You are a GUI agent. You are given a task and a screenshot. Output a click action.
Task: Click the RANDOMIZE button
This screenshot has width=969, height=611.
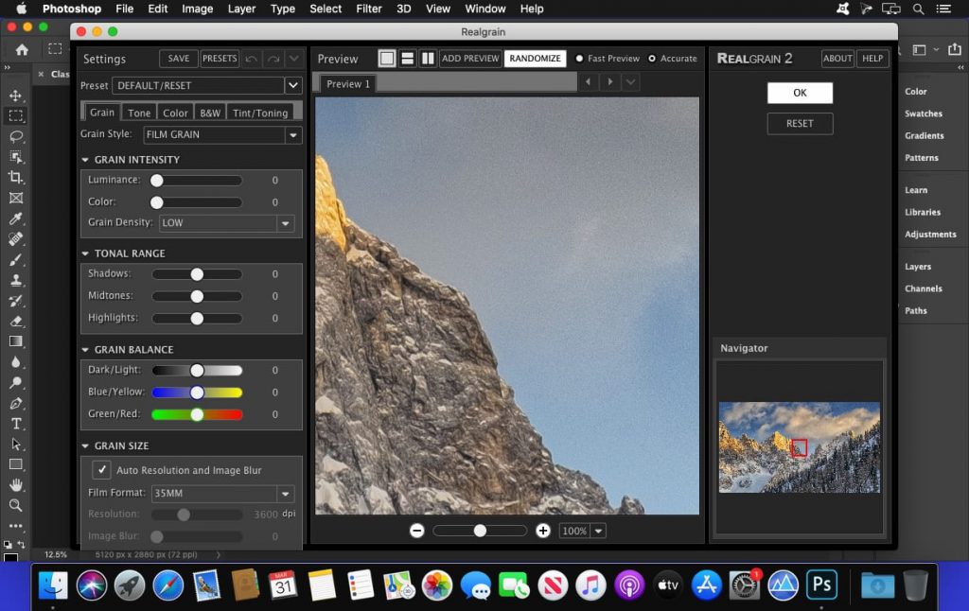[535, 58]
